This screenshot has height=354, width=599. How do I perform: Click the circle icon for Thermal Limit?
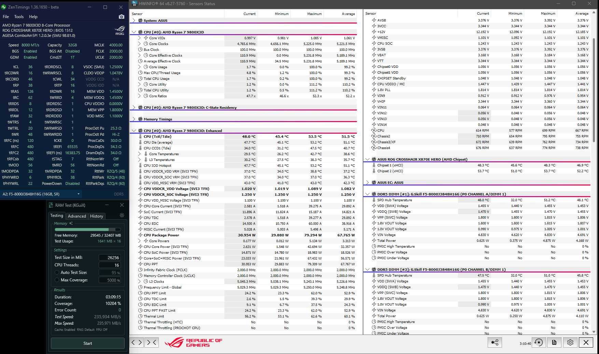(x=140, y=316)
